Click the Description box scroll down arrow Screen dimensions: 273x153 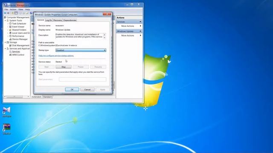(105, 37)
